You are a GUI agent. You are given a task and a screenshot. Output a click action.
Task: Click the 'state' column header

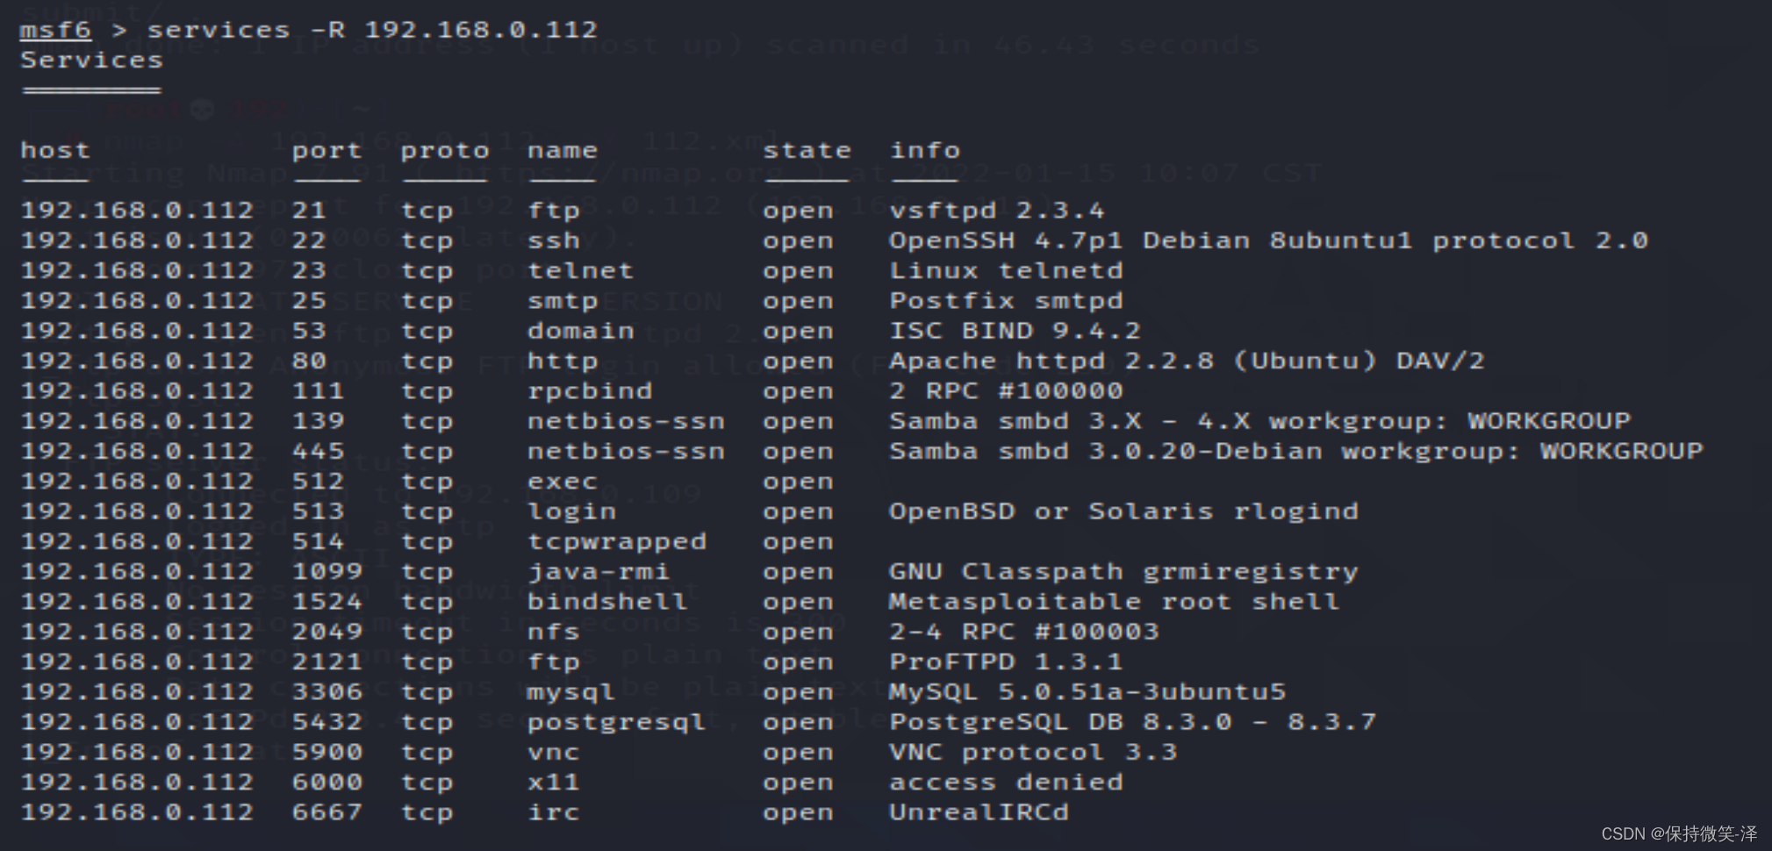(x=806, y=150)
